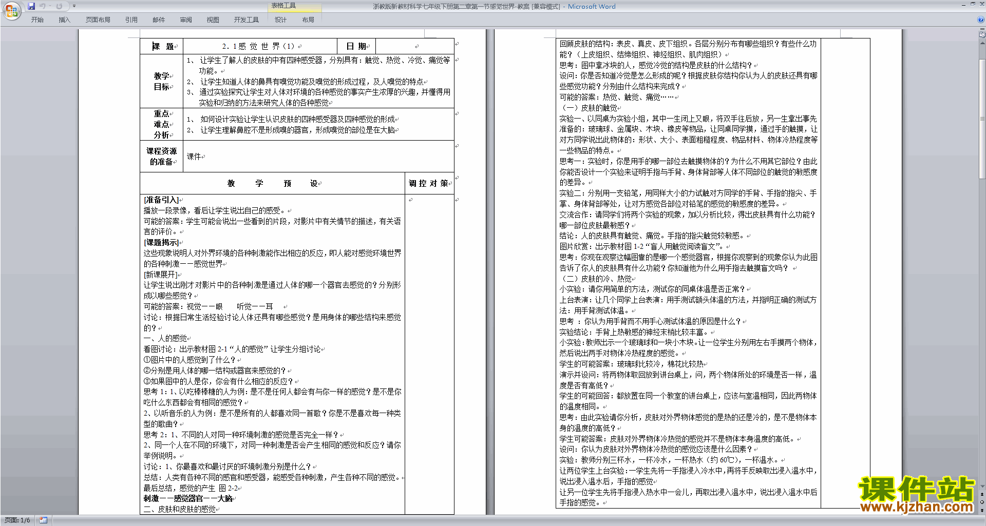Click the 日 期 table cell

356,46
